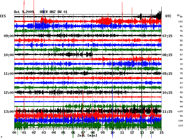Select the DC offset value "61"

(x=181, y=26)
